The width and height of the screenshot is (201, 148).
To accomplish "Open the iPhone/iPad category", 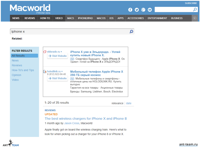I will click(85, 18).
